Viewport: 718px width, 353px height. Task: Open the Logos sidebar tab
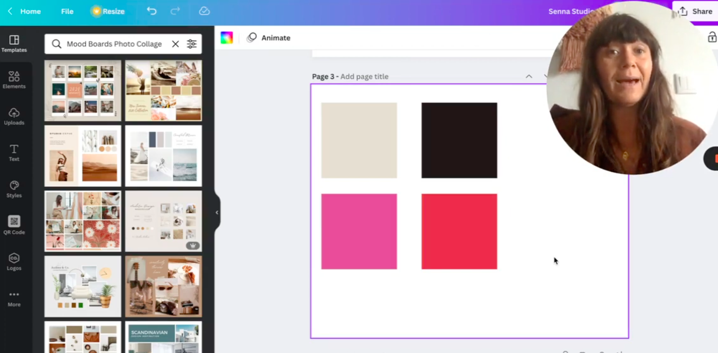pyautogui.click(x=14, y=262)
